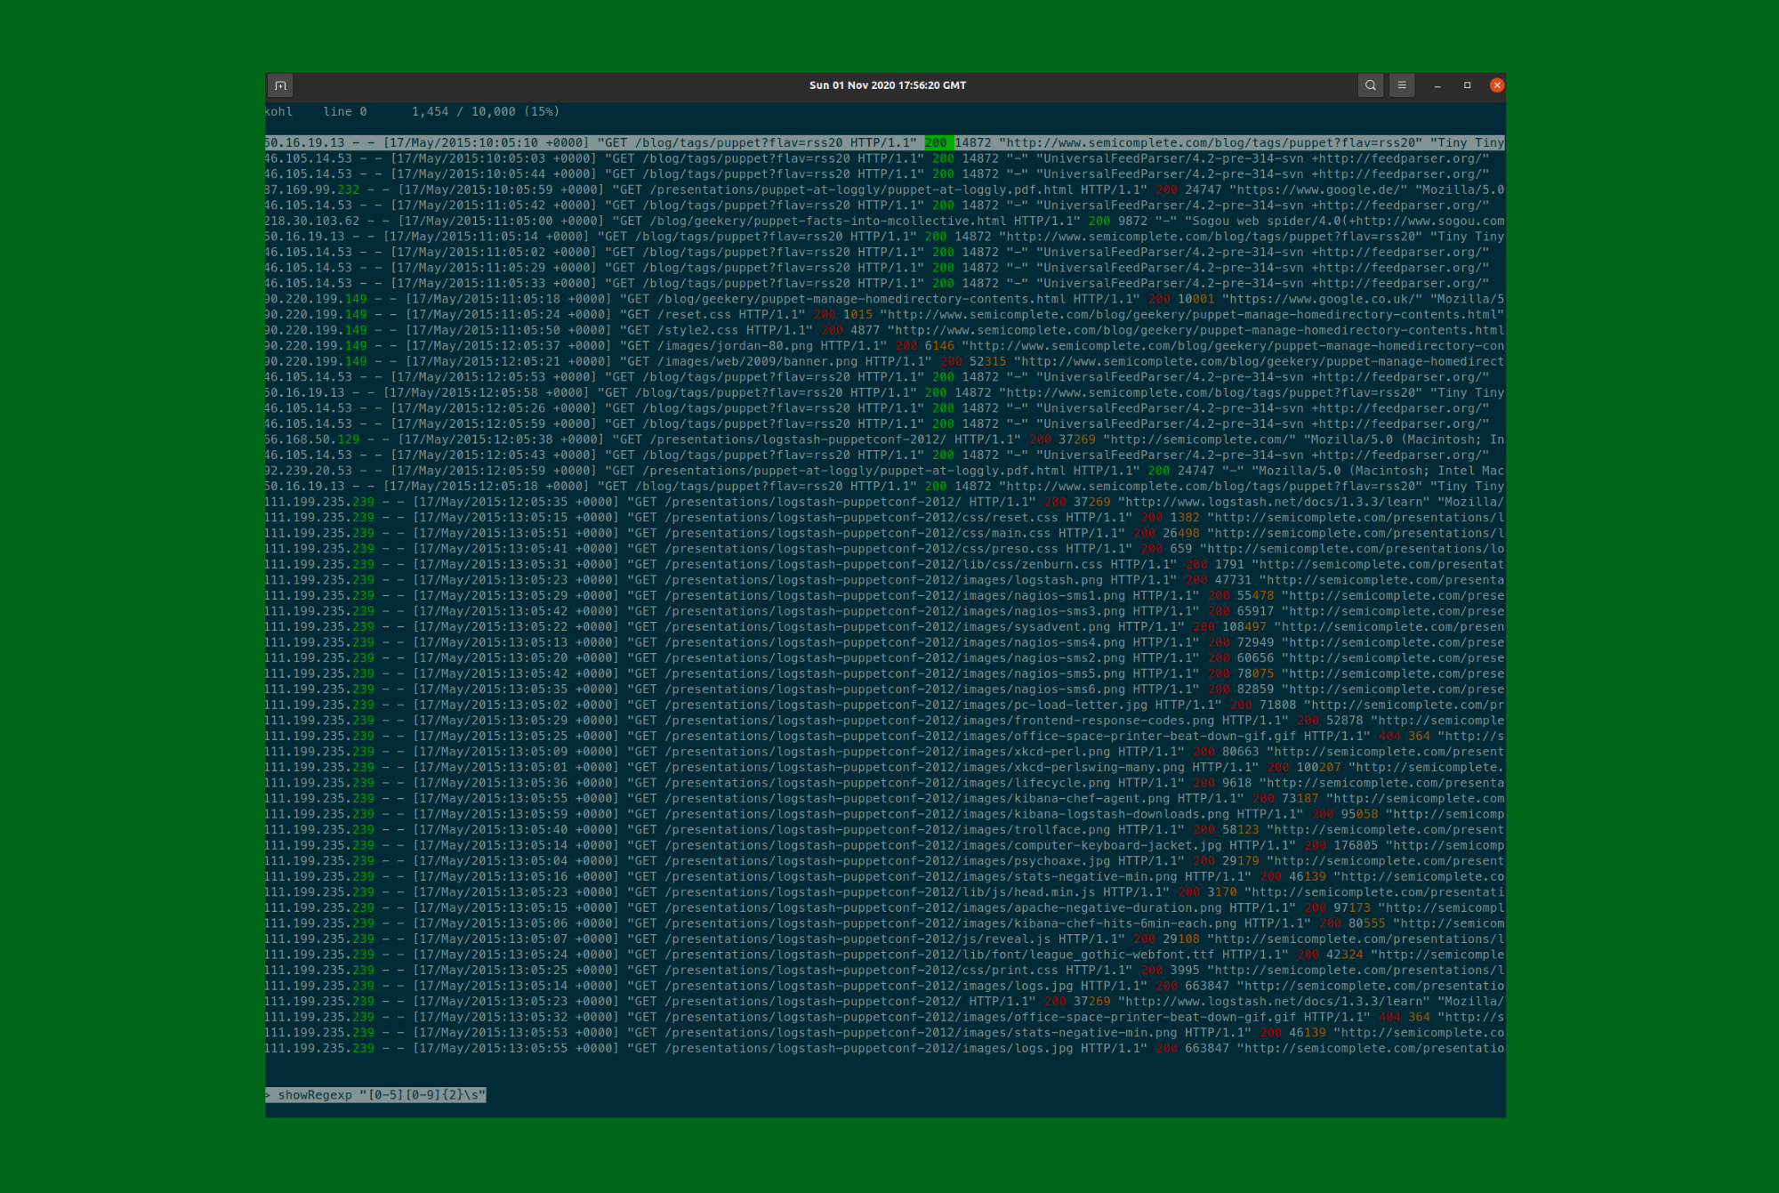Click the nagios-sms5.png request line
Image resolution: width=1779 pixels, height=1193 pixels.
click(885, 673)
